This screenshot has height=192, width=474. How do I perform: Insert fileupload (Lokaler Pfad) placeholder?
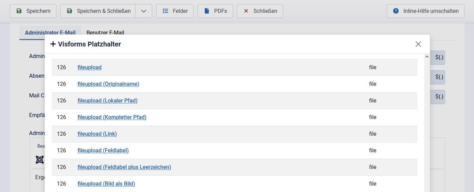[107, 101]
